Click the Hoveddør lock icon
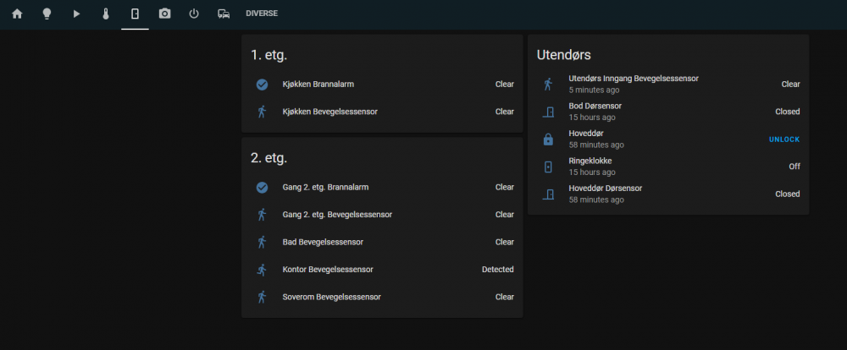This screenshot has width=847, height=350. (548, 139)
